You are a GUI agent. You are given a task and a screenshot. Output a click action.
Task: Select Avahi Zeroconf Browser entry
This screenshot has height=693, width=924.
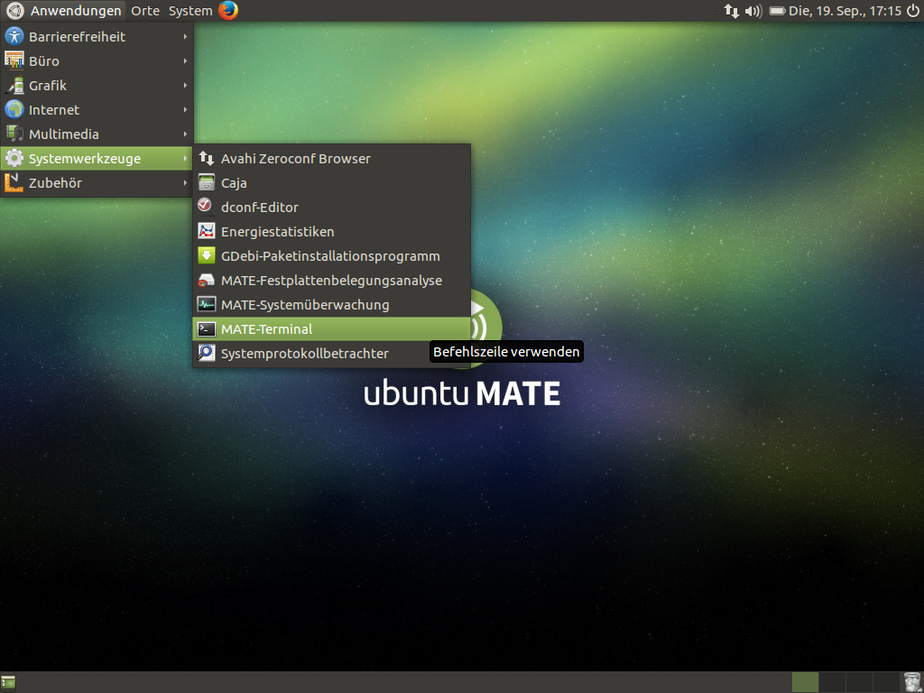tap(295, 159)
